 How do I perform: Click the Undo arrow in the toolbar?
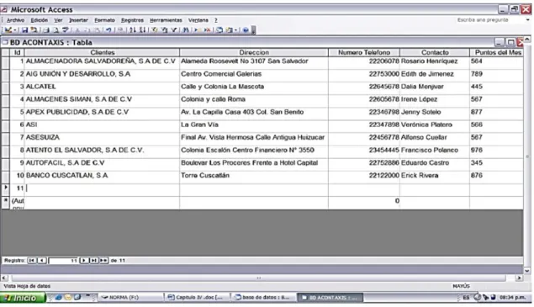tap(108, 30)
